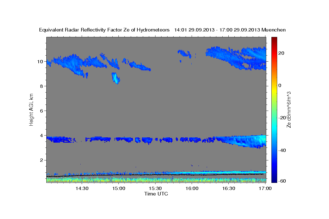This screenshot has height=219, width=329.
Task: Click the 'Ze dBmm^6/m^3' colorbar title
Action: (289, 109)
